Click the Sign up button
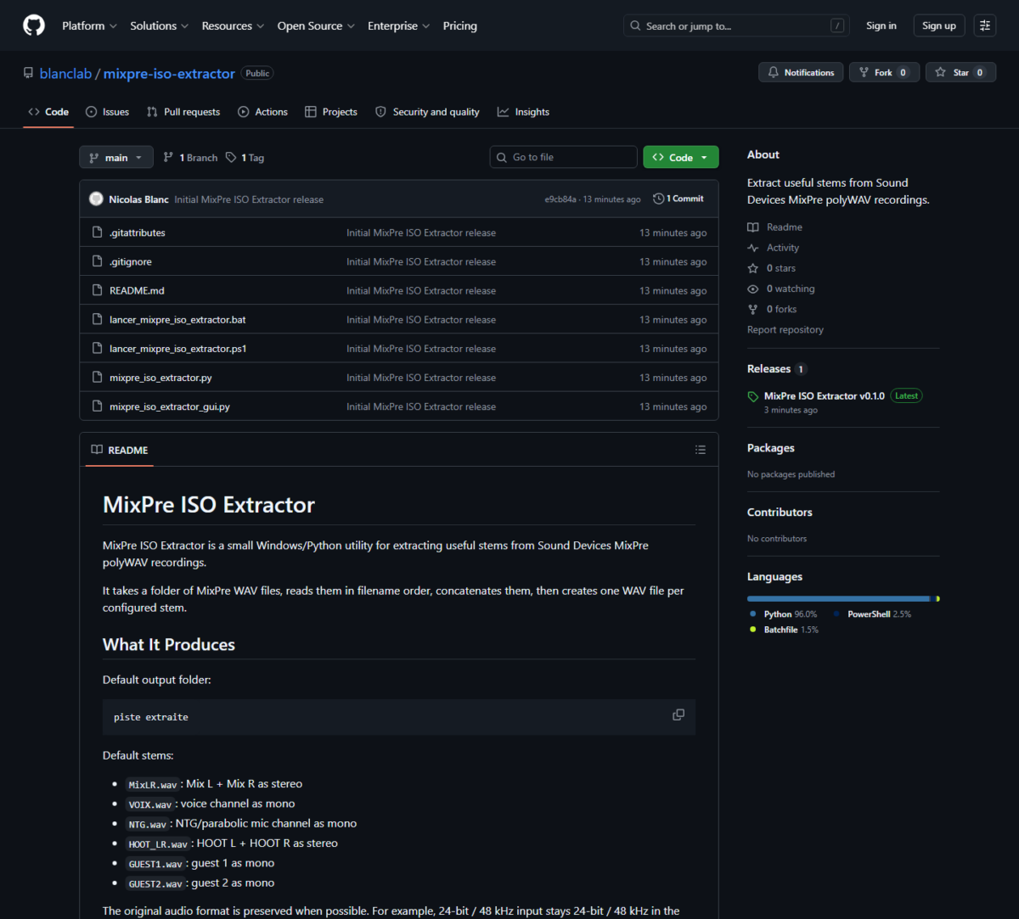Image resolution: width=1019 pixels, height=919 pixels. pos(939,25)
